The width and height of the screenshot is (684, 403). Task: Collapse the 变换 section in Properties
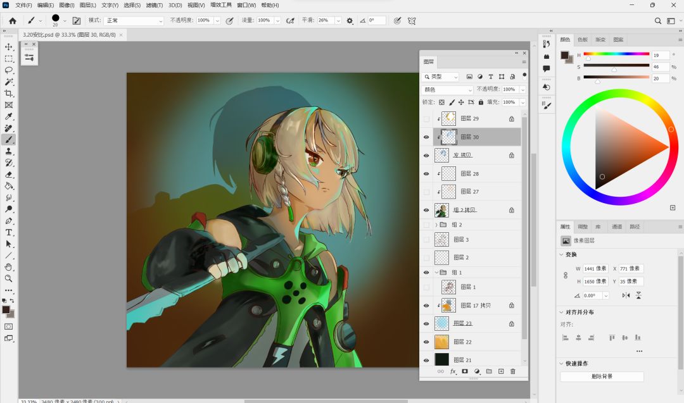point(561,254)
